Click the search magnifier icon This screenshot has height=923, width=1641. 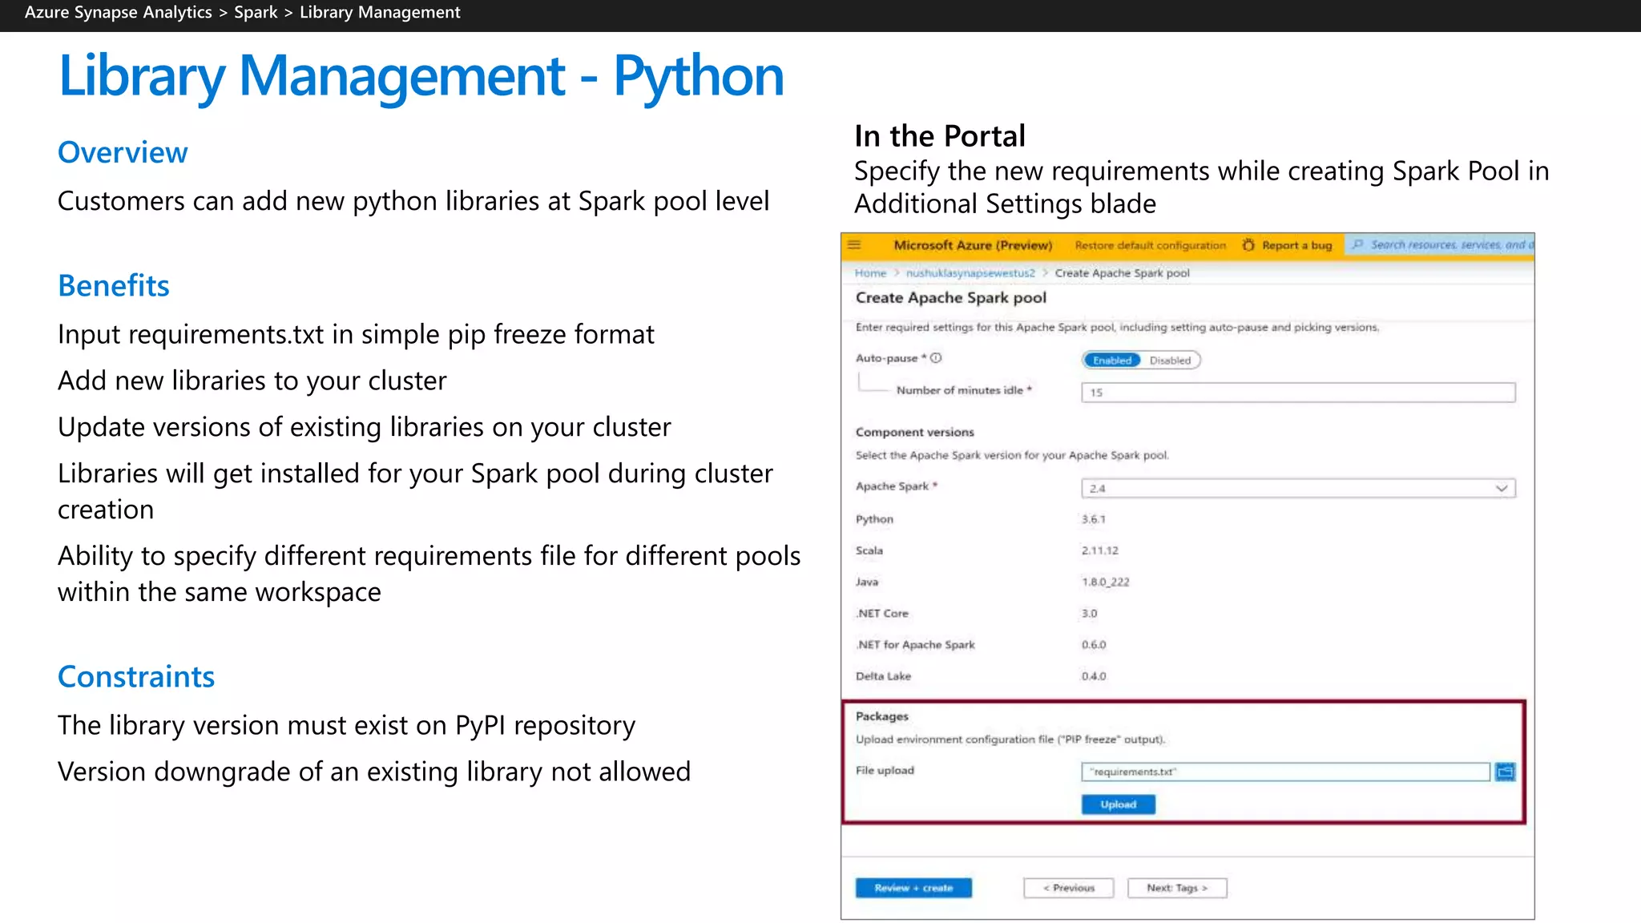(x=1357, y=244)
